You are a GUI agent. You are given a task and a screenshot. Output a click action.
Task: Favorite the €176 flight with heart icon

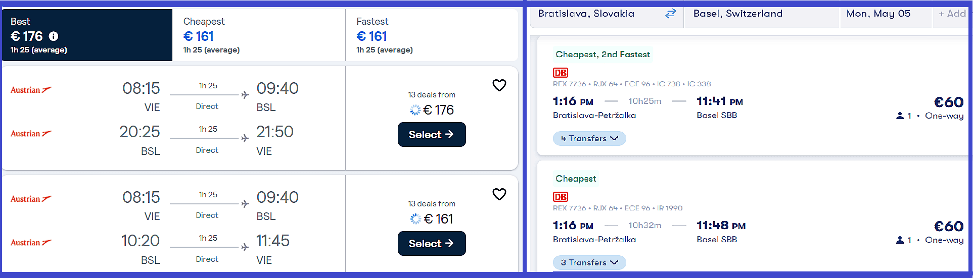point(499,85)
